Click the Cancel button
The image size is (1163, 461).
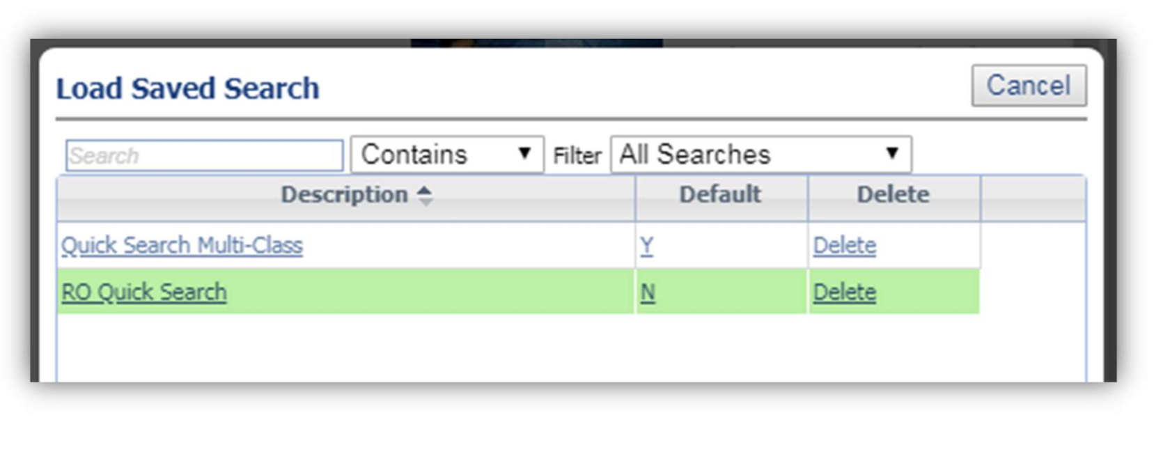[1029, 86]
